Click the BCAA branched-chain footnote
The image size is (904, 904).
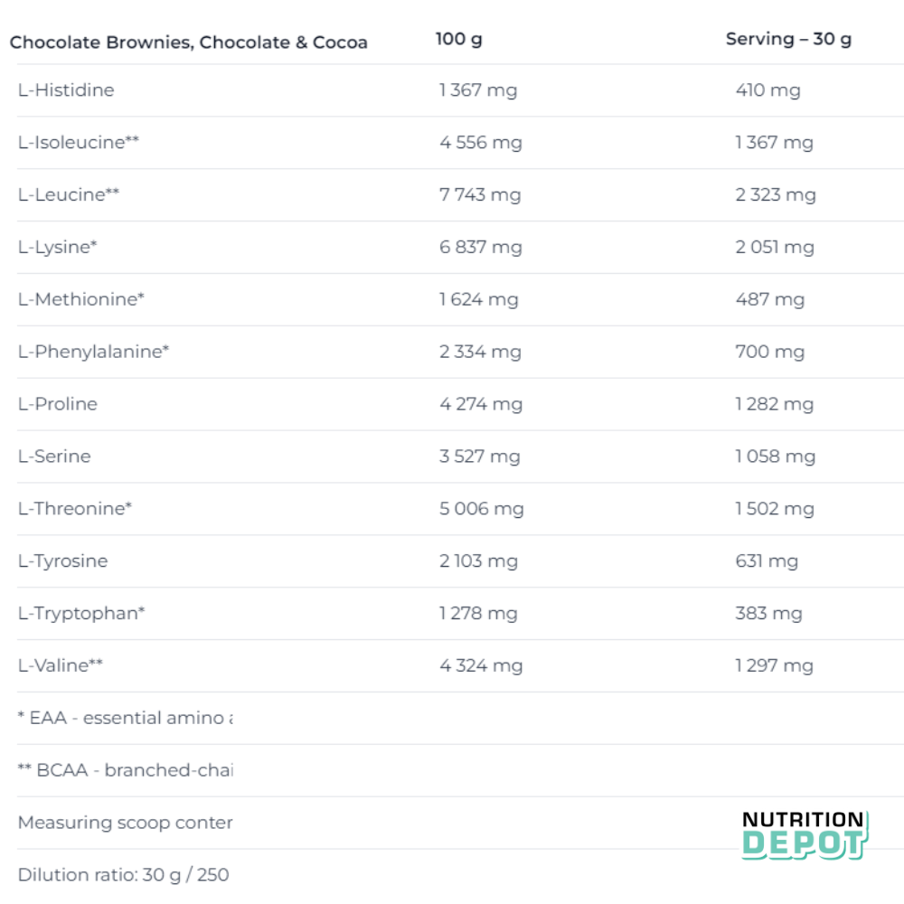pyautogui.click(x=126, y=771)
